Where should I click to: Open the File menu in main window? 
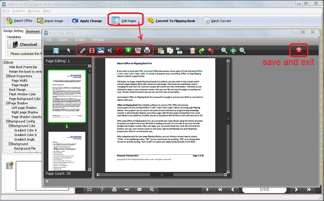point(6,11)
